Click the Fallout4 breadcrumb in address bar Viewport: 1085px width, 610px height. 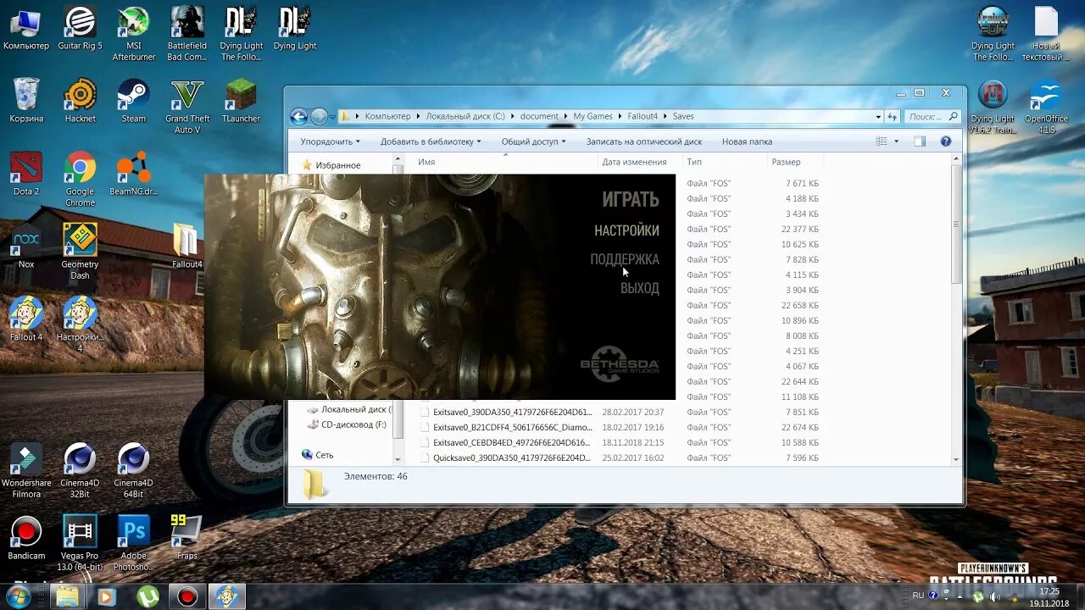point(643,117)
